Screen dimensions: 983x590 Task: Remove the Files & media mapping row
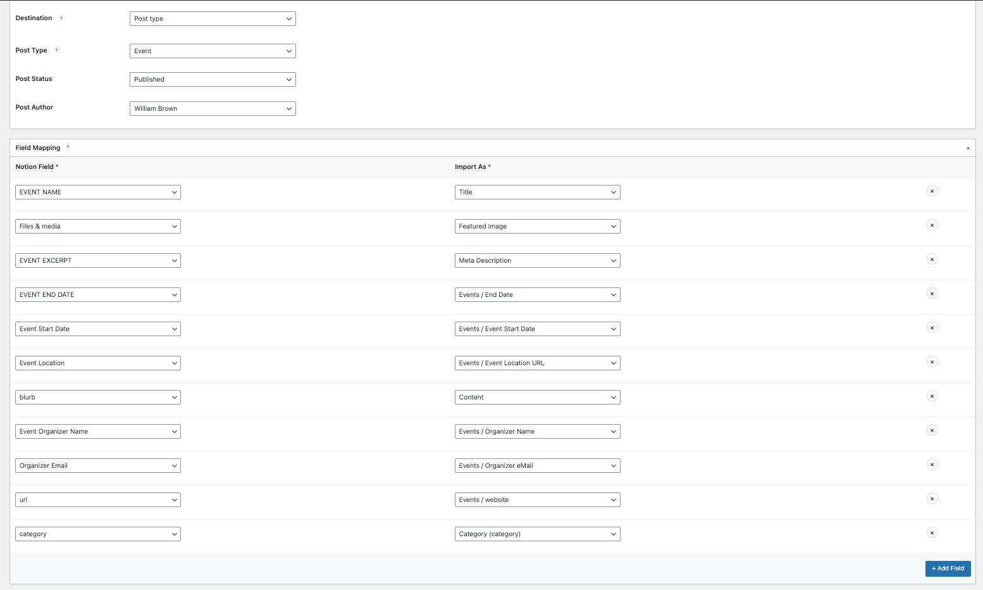(x=932, y=225)
